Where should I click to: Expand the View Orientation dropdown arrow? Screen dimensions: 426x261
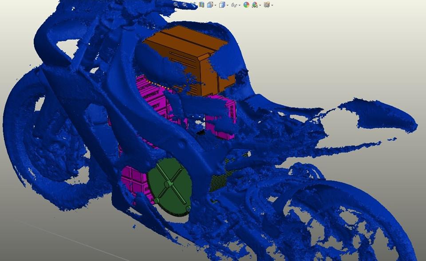[x=215, y=5]
